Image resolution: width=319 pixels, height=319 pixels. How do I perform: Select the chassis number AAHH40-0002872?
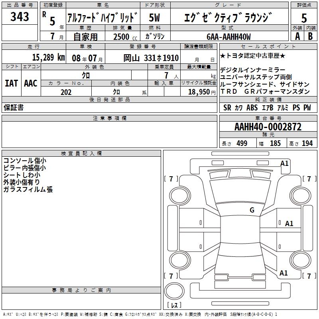tap(268, 127)
